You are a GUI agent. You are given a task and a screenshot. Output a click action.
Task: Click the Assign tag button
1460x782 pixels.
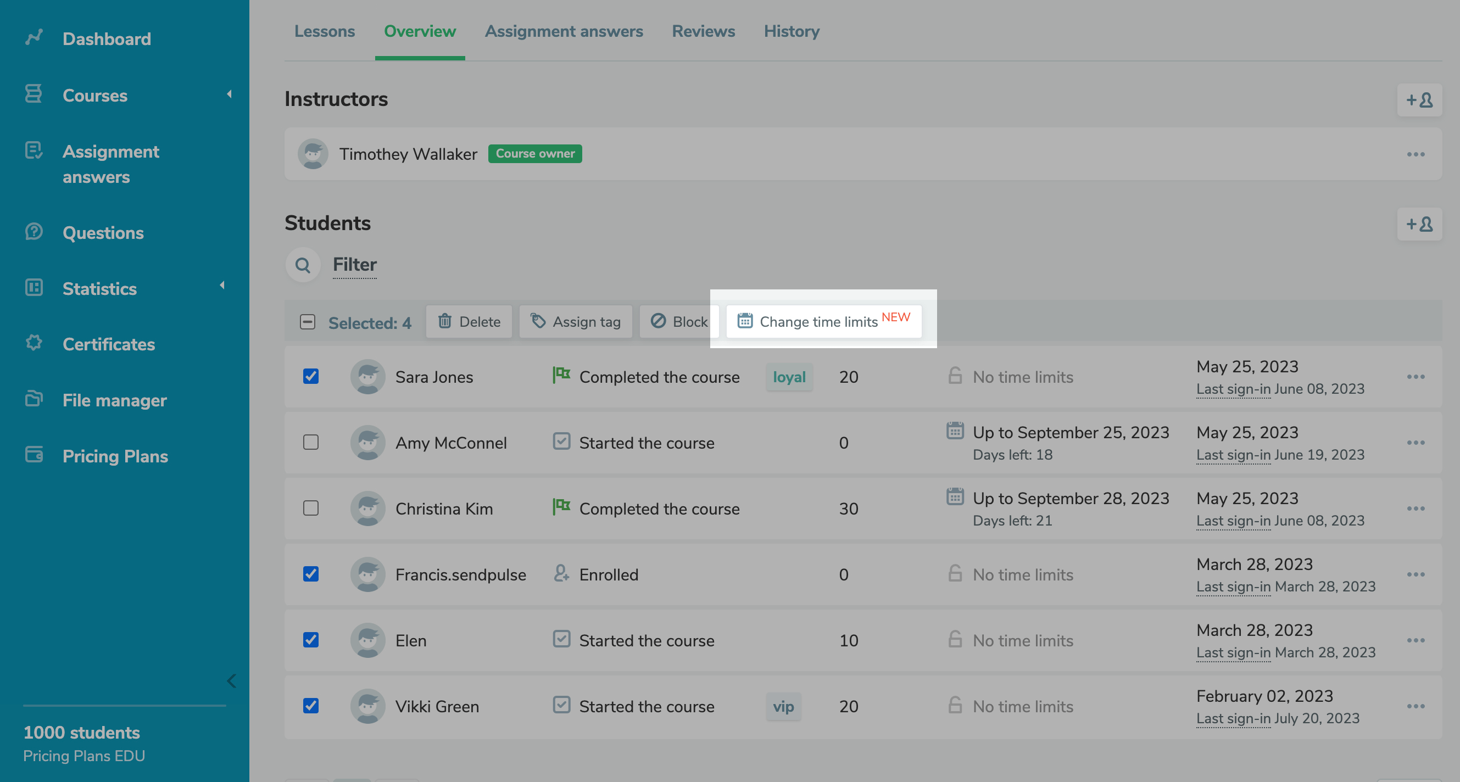click(575, 321)
